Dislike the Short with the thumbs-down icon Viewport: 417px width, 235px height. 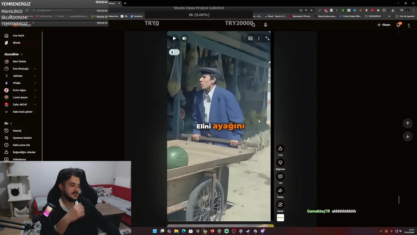[x=280, y=163]
